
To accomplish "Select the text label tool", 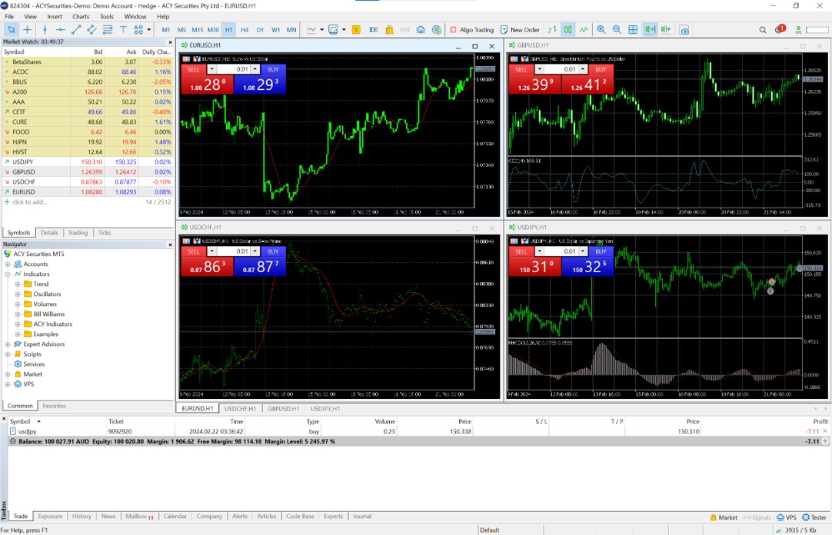I will click(123, 30).
